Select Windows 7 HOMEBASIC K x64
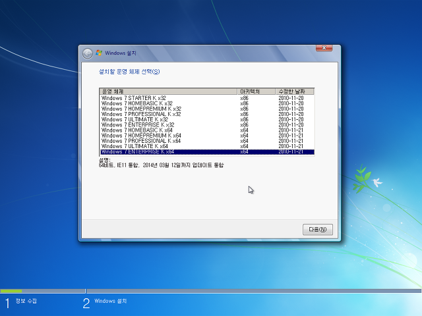Image resolution: width=422 pixels, height=316 pixels. 206,130
